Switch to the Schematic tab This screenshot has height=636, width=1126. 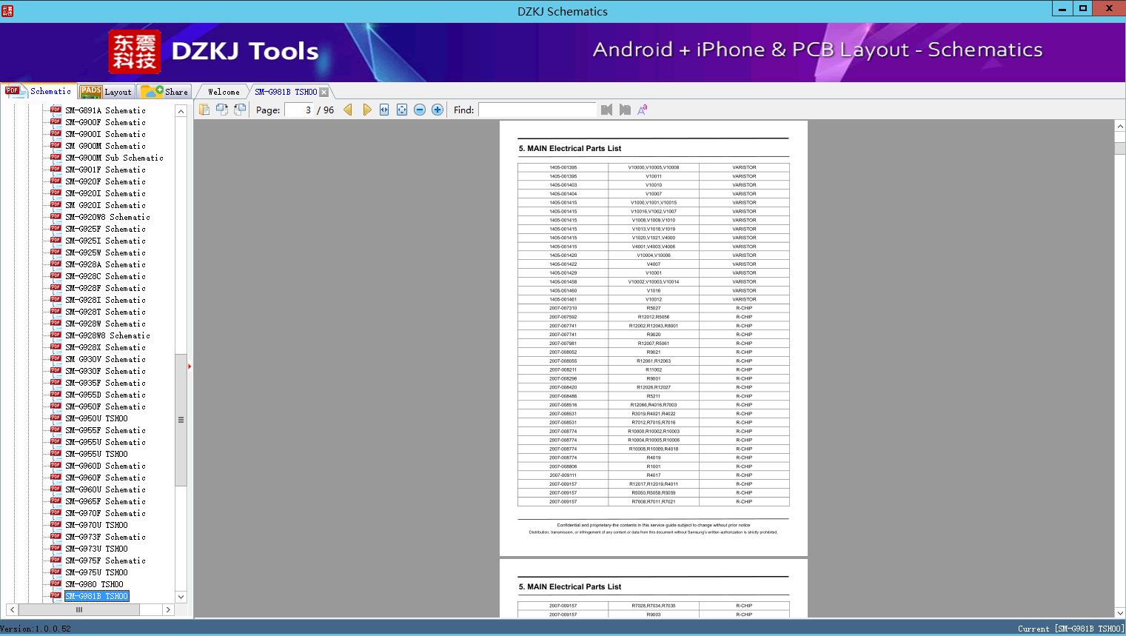click(38, 91)
